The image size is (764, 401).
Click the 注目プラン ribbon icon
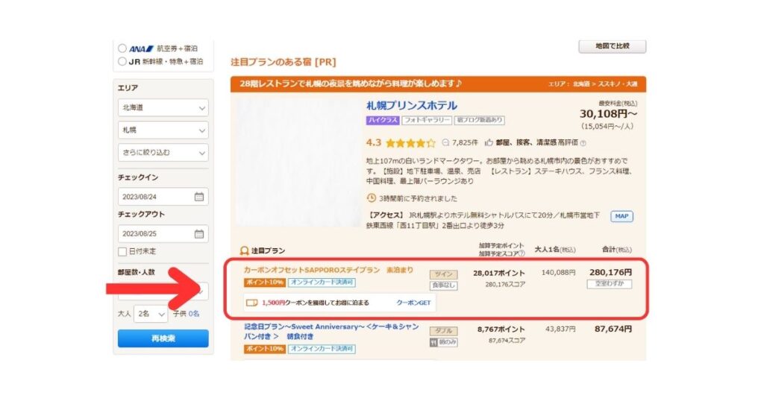pos(244,250)
